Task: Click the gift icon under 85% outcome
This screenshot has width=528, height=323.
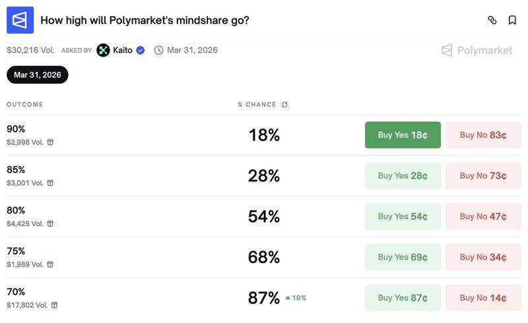Action: click(x=50, y=183)
